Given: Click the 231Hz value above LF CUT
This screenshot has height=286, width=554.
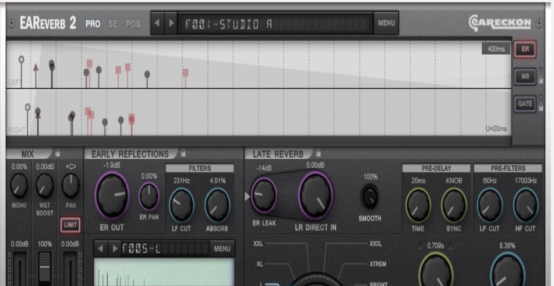Looking at the screenshot, I should point(182,181).
